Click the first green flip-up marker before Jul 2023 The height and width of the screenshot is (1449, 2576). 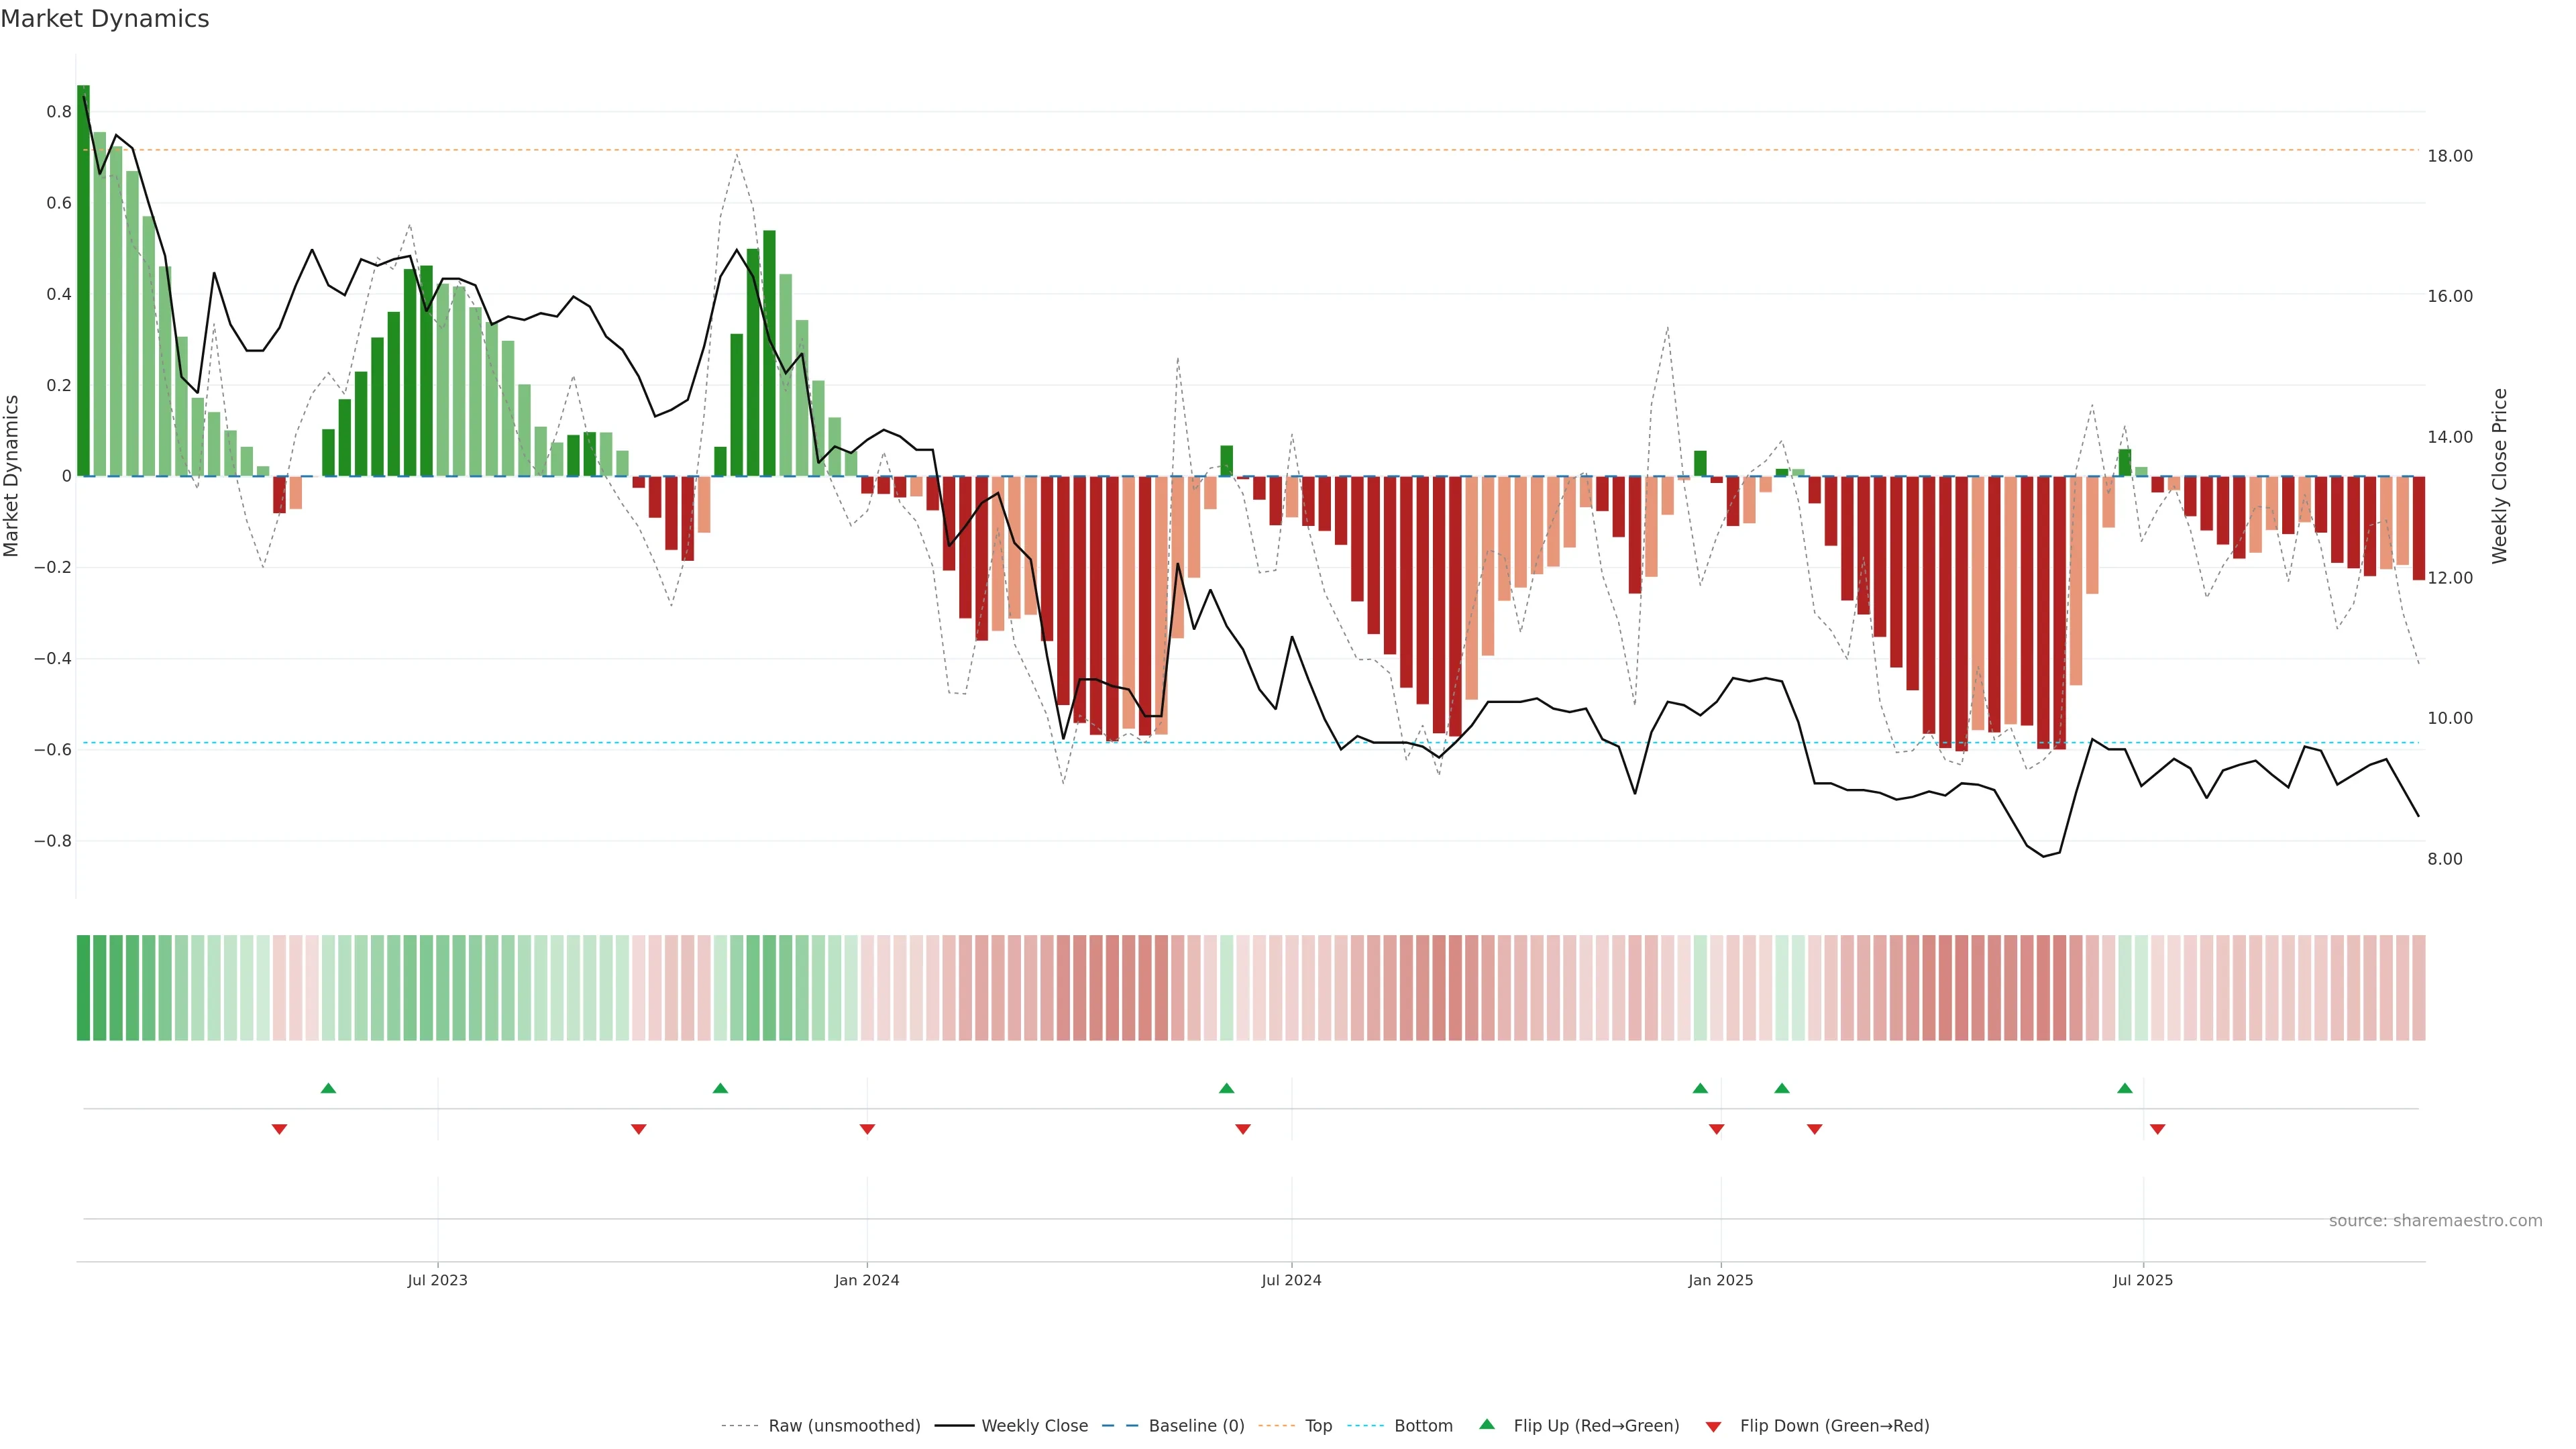pyautogui.click(x=328, y=1088)
